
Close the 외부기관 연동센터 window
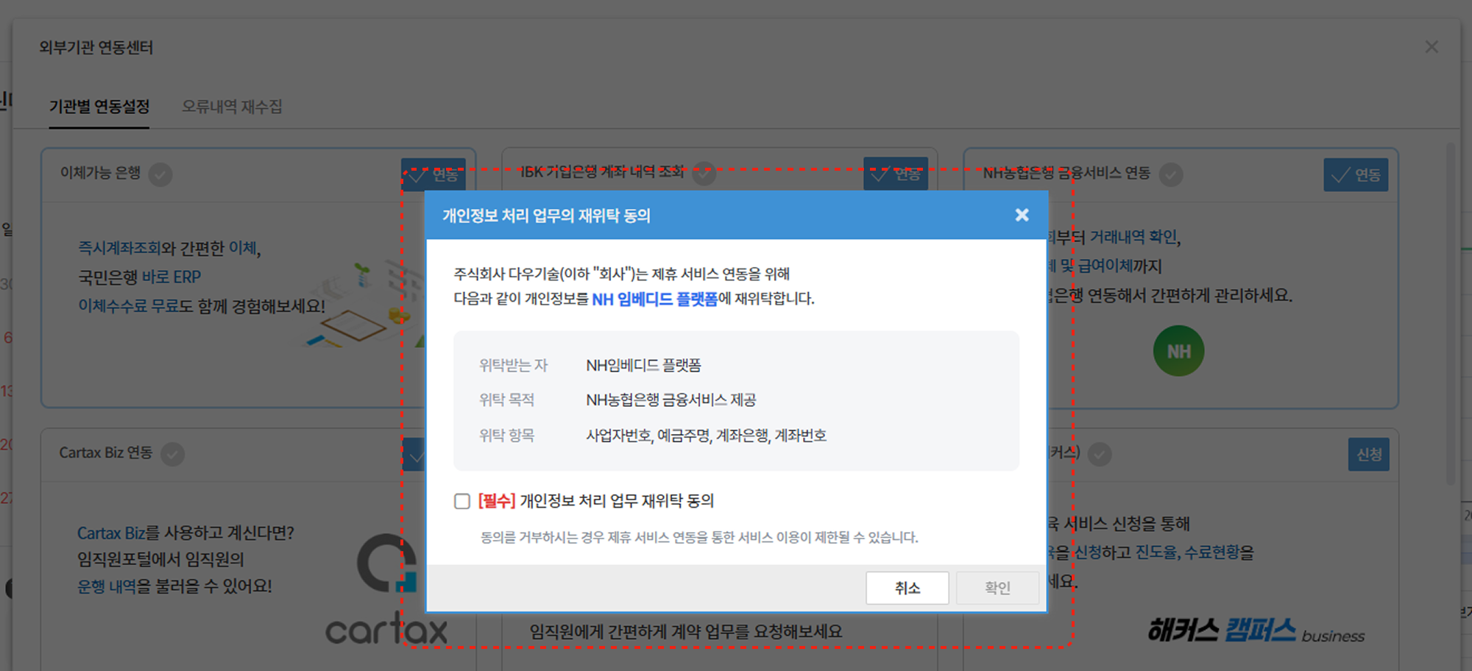coord(1432,47)
